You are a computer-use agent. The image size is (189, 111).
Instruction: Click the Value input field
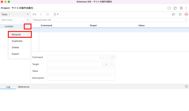(x=81, y=71)
